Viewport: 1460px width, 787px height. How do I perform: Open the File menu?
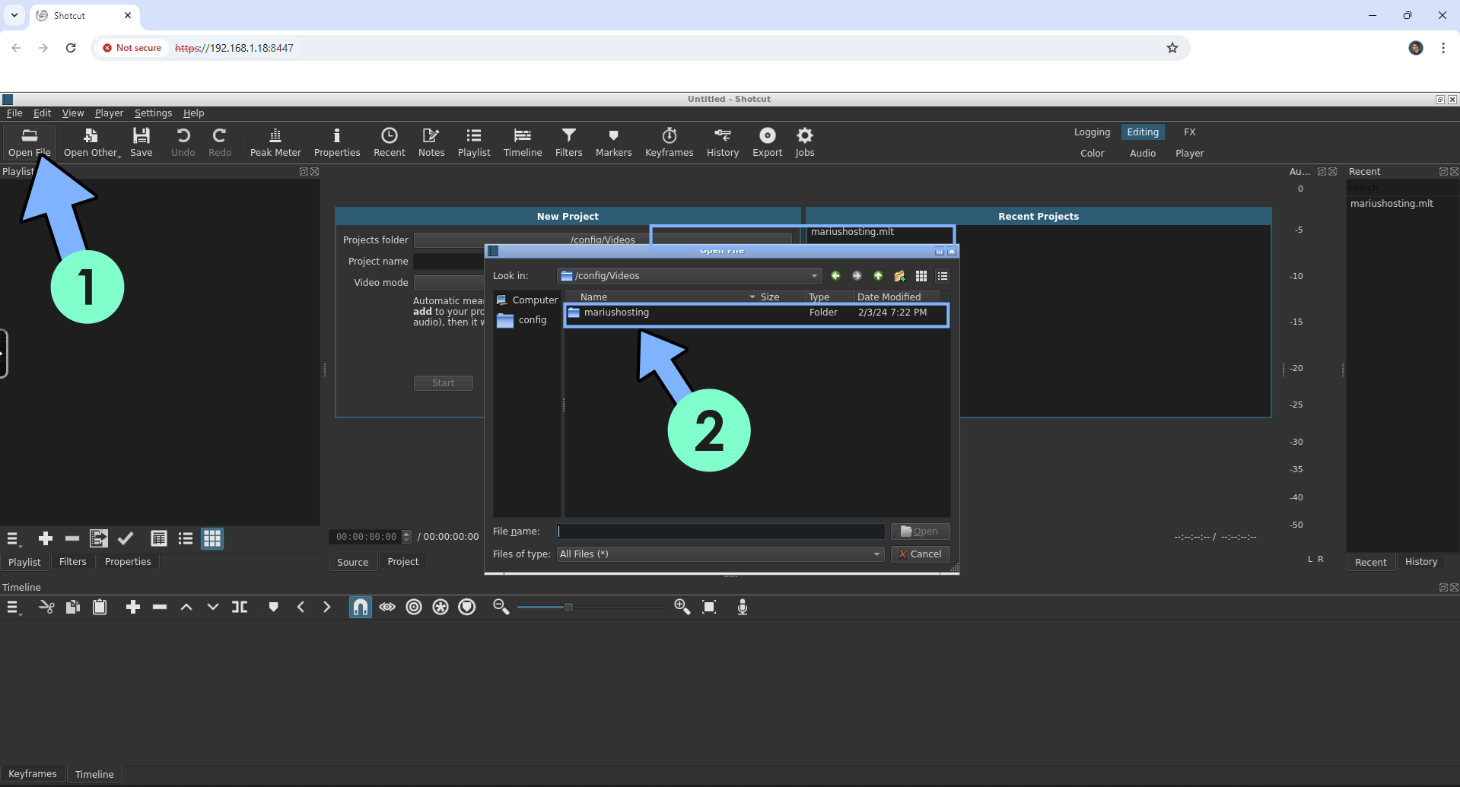14,113
